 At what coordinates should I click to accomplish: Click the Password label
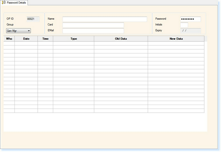161,19
